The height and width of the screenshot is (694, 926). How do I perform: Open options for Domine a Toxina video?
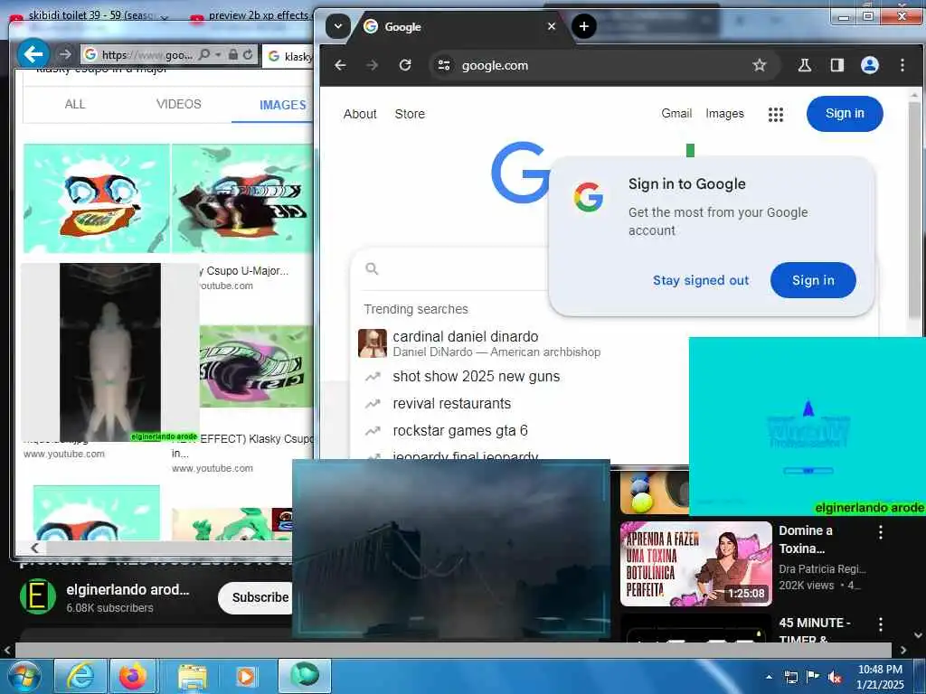pos(881,532)
